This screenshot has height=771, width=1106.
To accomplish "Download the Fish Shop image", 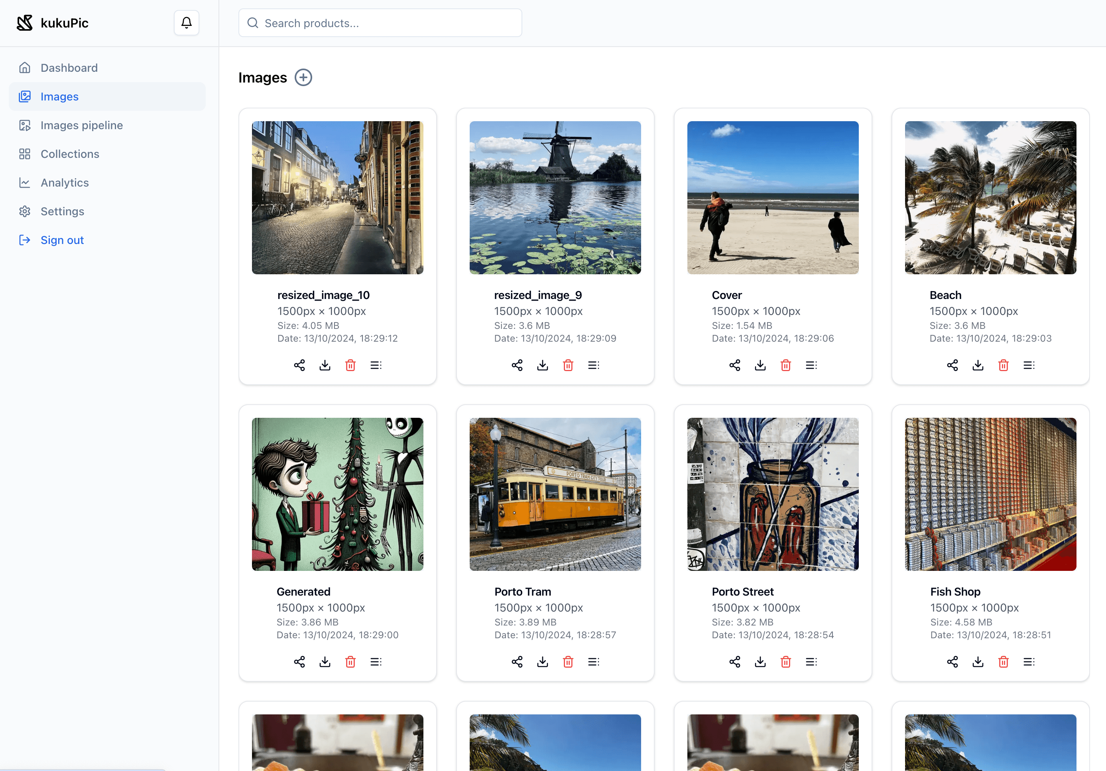I will [x=978, y=662].
